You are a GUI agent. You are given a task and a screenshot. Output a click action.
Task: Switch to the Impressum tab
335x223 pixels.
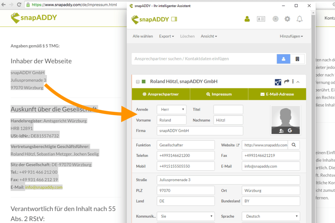(219, 94)
